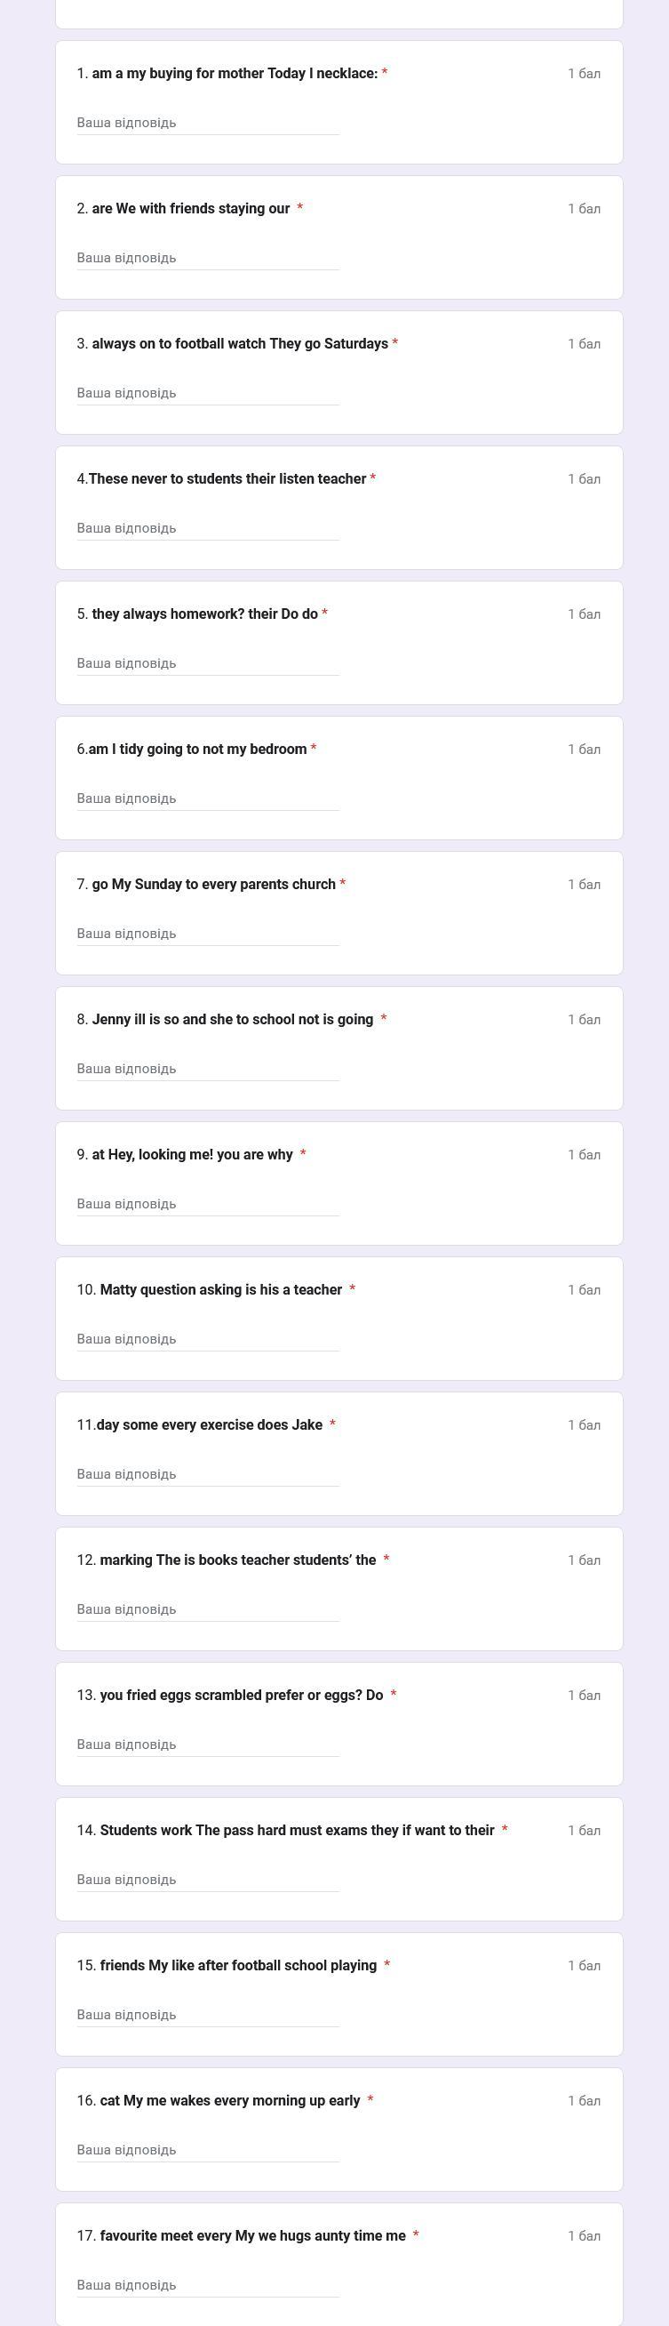Screen dimensions: 669x2326
Task: Click the answer box under question 8 about Jenny
Action: coord(208,1069)
